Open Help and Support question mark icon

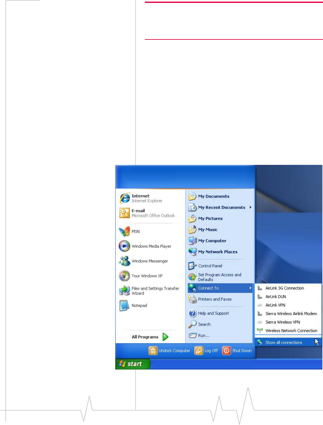pos(193,313)
